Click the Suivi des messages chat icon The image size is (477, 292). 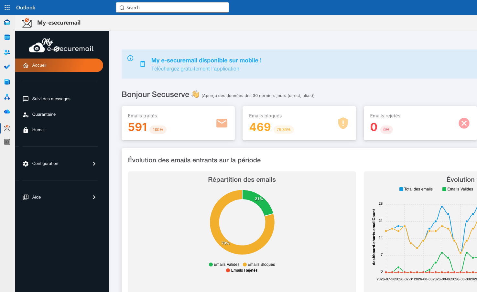point(26,99)
